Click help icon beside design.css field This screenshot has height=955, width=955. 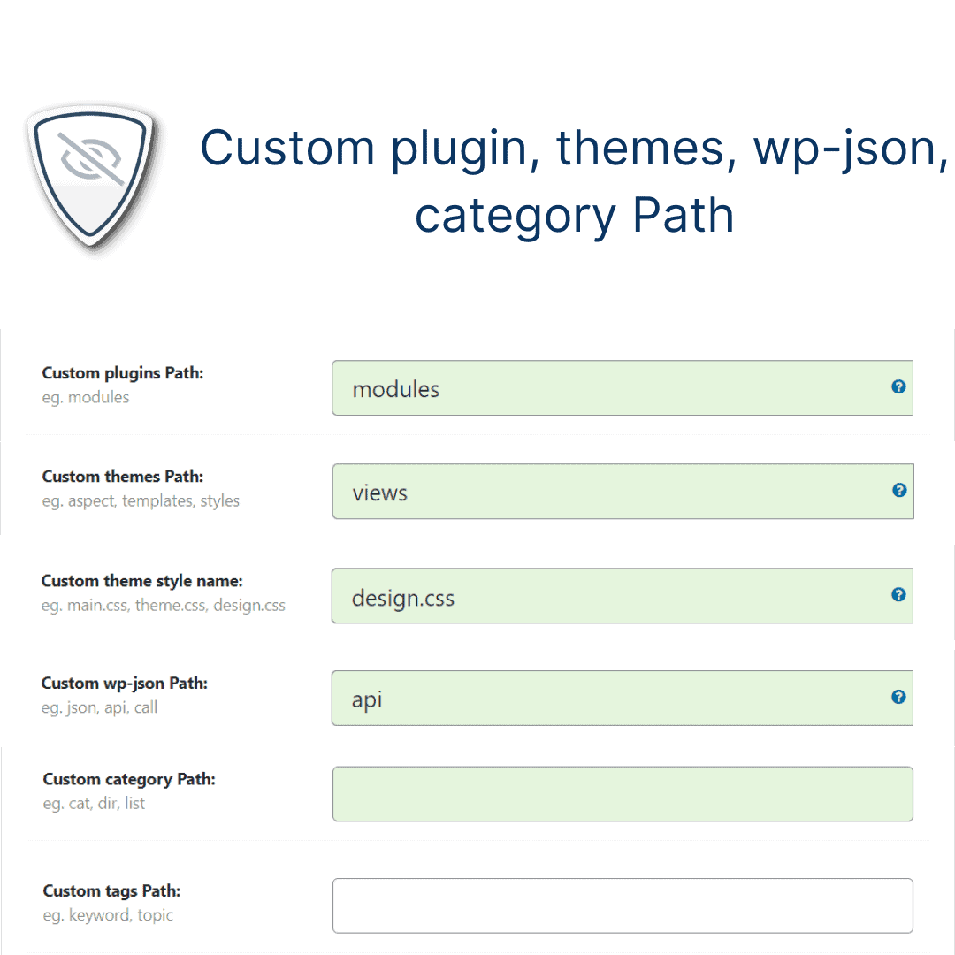point(898,595)
